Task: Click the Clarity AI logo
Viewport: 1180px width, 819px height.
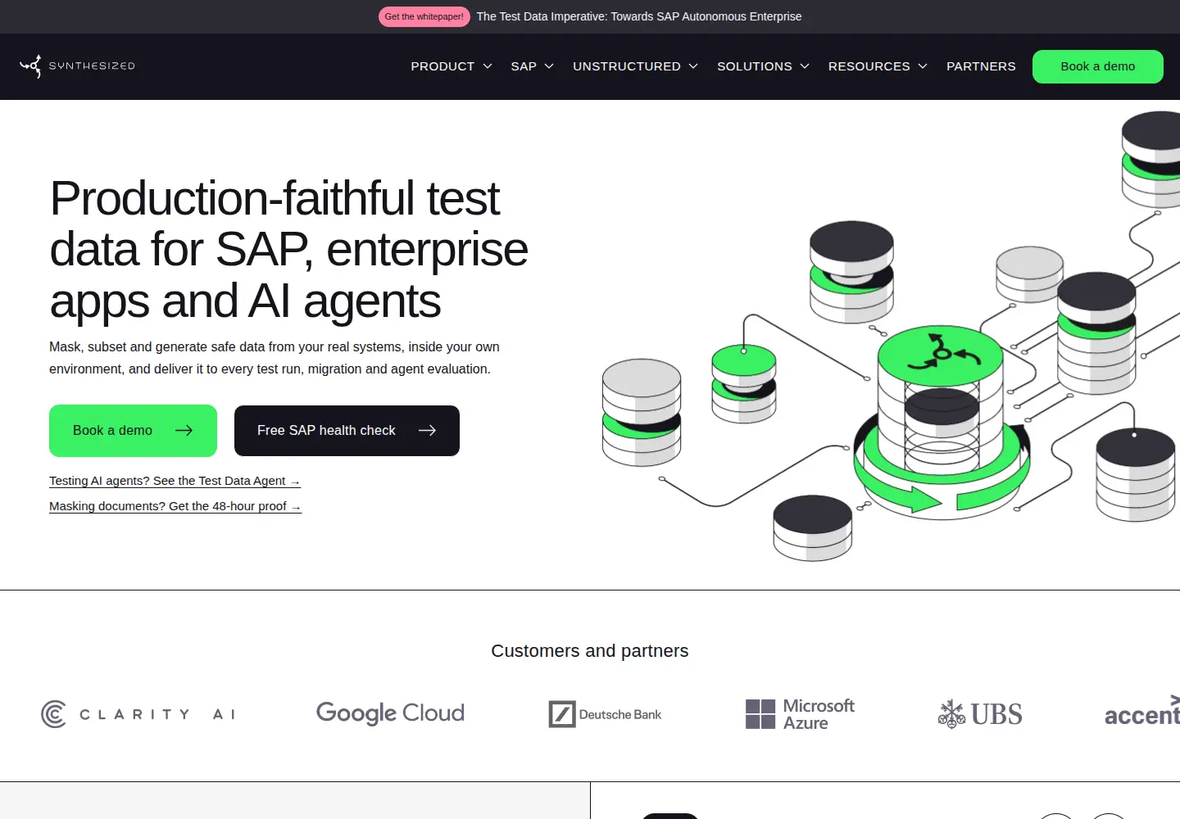Action: pyautogui.click(x=138, y=714)
